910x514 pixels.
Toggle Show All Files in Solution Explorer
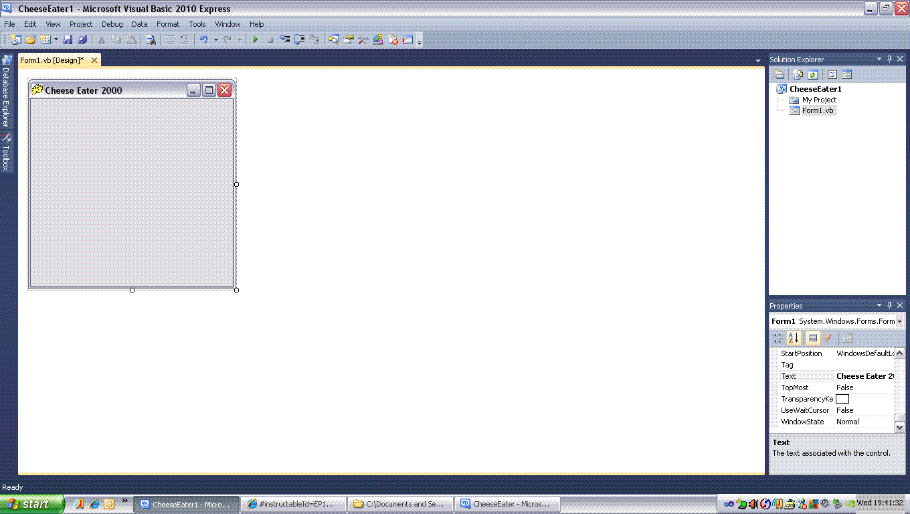point(798,75)
